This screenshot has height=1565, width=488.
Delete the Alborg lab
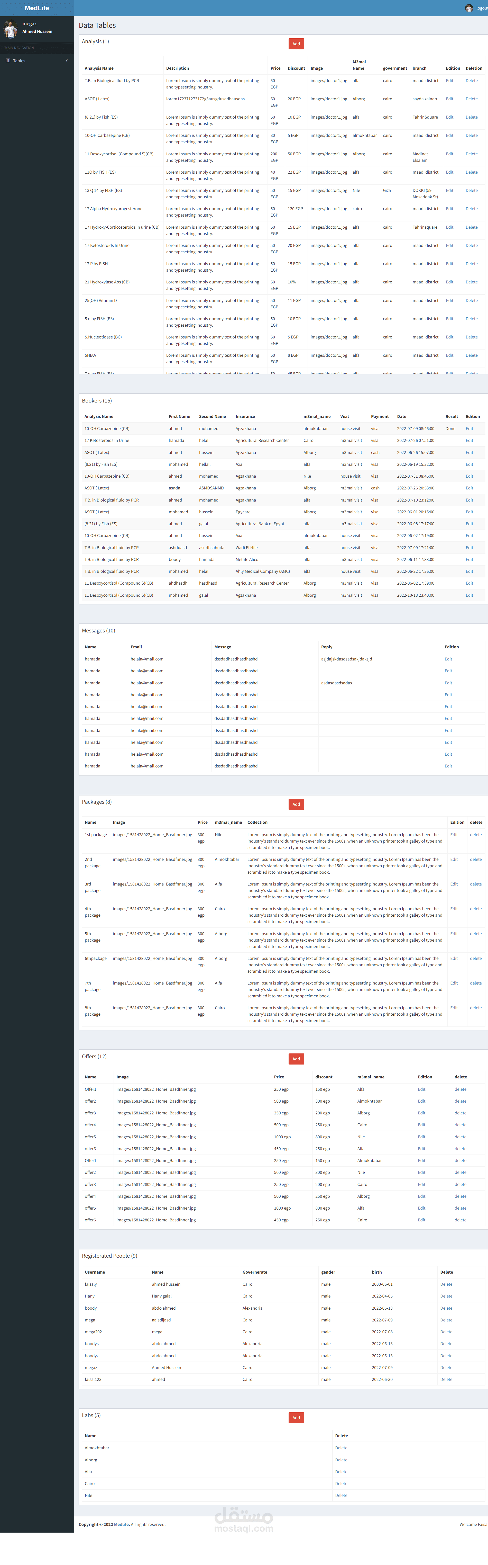click(x=341, y=1460)
